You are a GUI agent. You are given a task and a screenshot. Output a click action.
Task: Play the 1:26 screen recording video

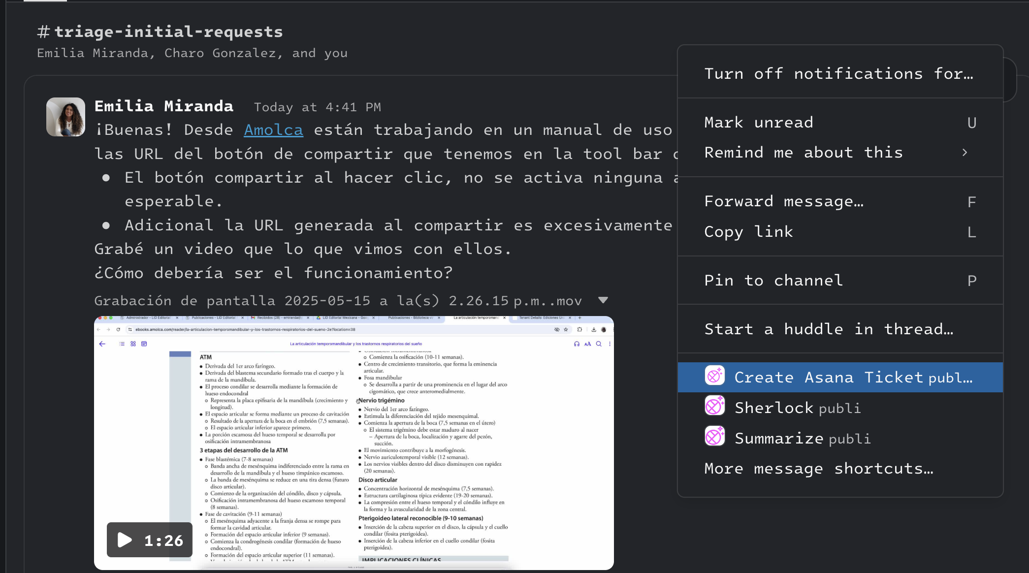[125, 540]
